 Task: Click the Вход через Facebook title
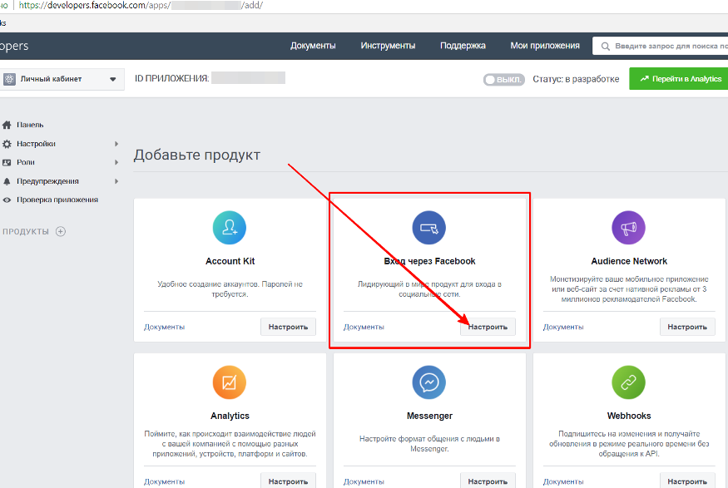429,261
